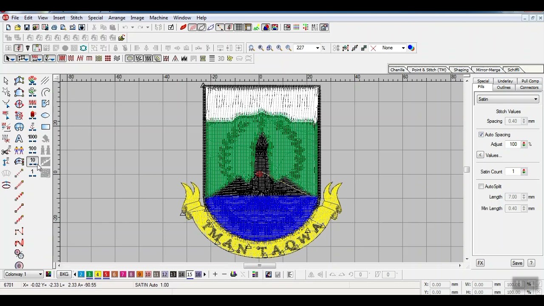544x306 pixels.
Task: Open a design with folder icon
Action: click(17, 28)
